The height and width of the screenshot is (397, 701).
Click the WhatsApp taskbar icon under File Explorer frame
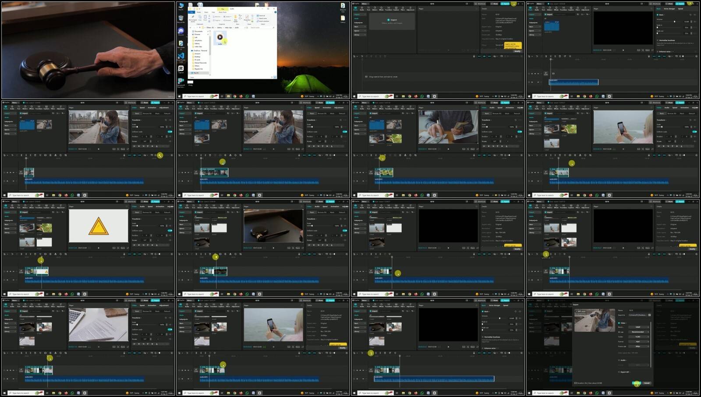[x=247, y=96]
